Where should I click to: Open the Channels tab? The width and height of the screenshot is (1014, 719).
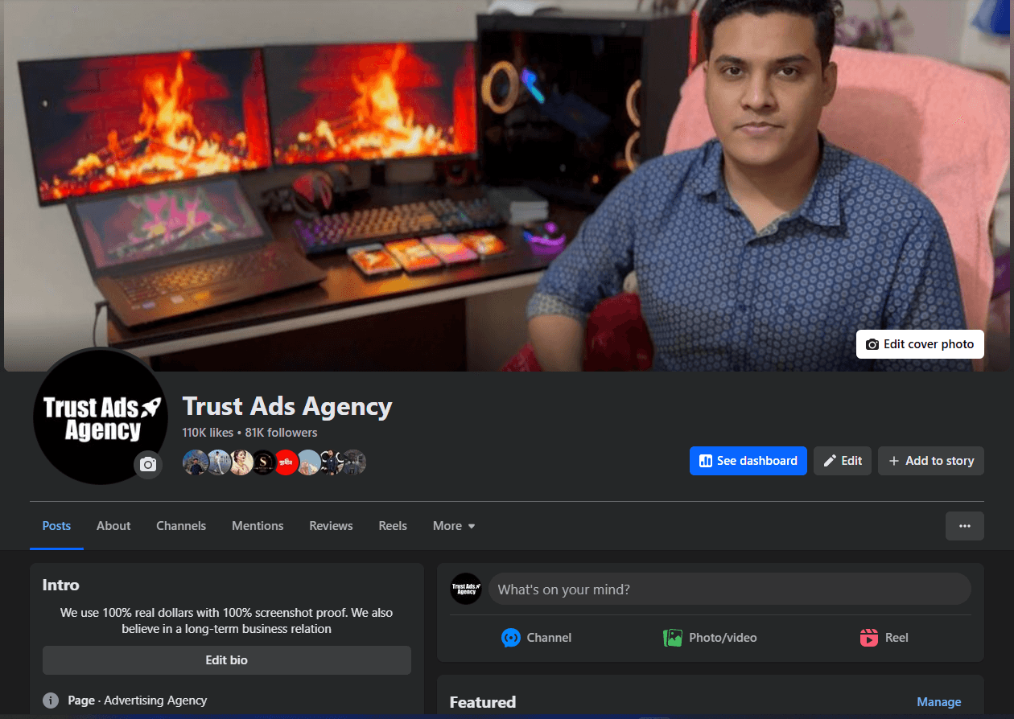181,526
